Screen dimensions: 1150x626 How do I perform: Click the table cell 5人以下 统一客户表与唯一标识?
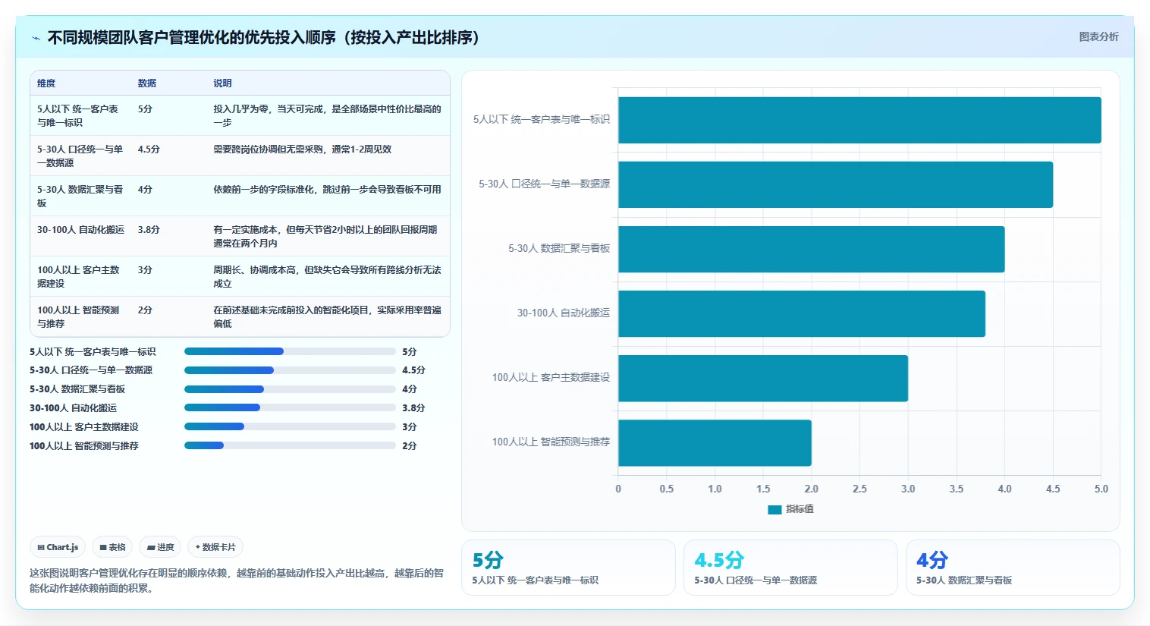pos(80,115)
